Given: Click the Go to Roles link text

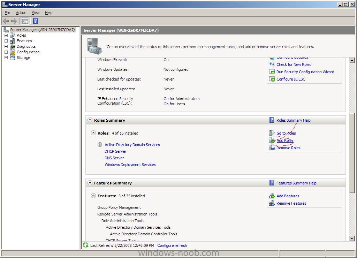Looking at the screenshot, I should [286, 133].
